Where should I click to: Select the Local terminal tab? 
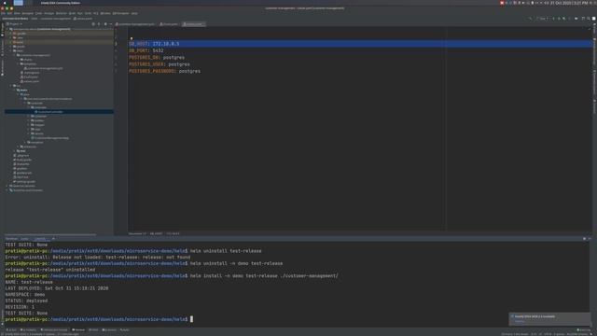pos(24,239)
